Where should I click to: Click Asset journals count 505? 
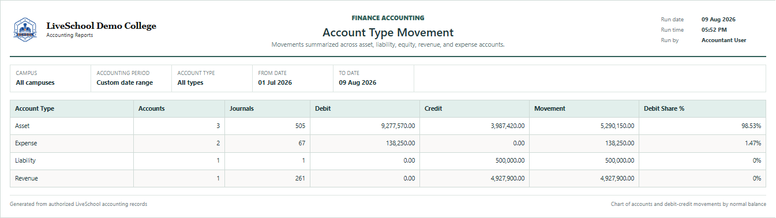[x=300, y=126]
